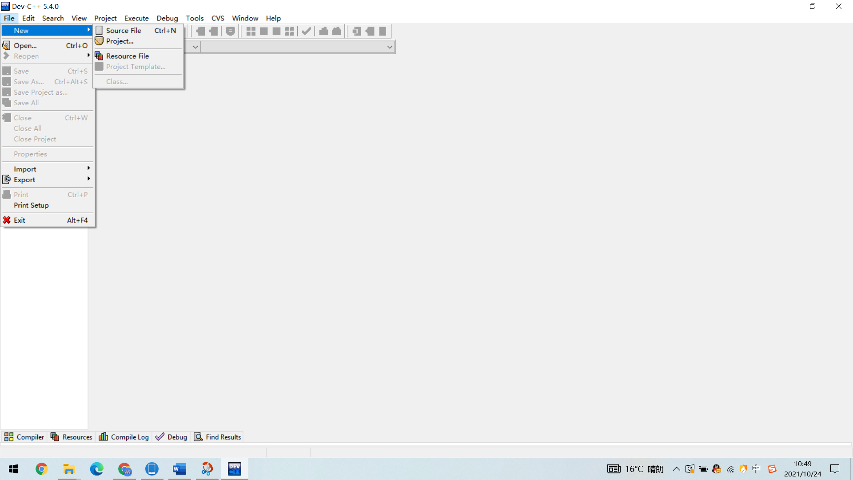
Task: Open the wide function dropdown arrow
Action: pyautogui.click(x=389, y=47)
